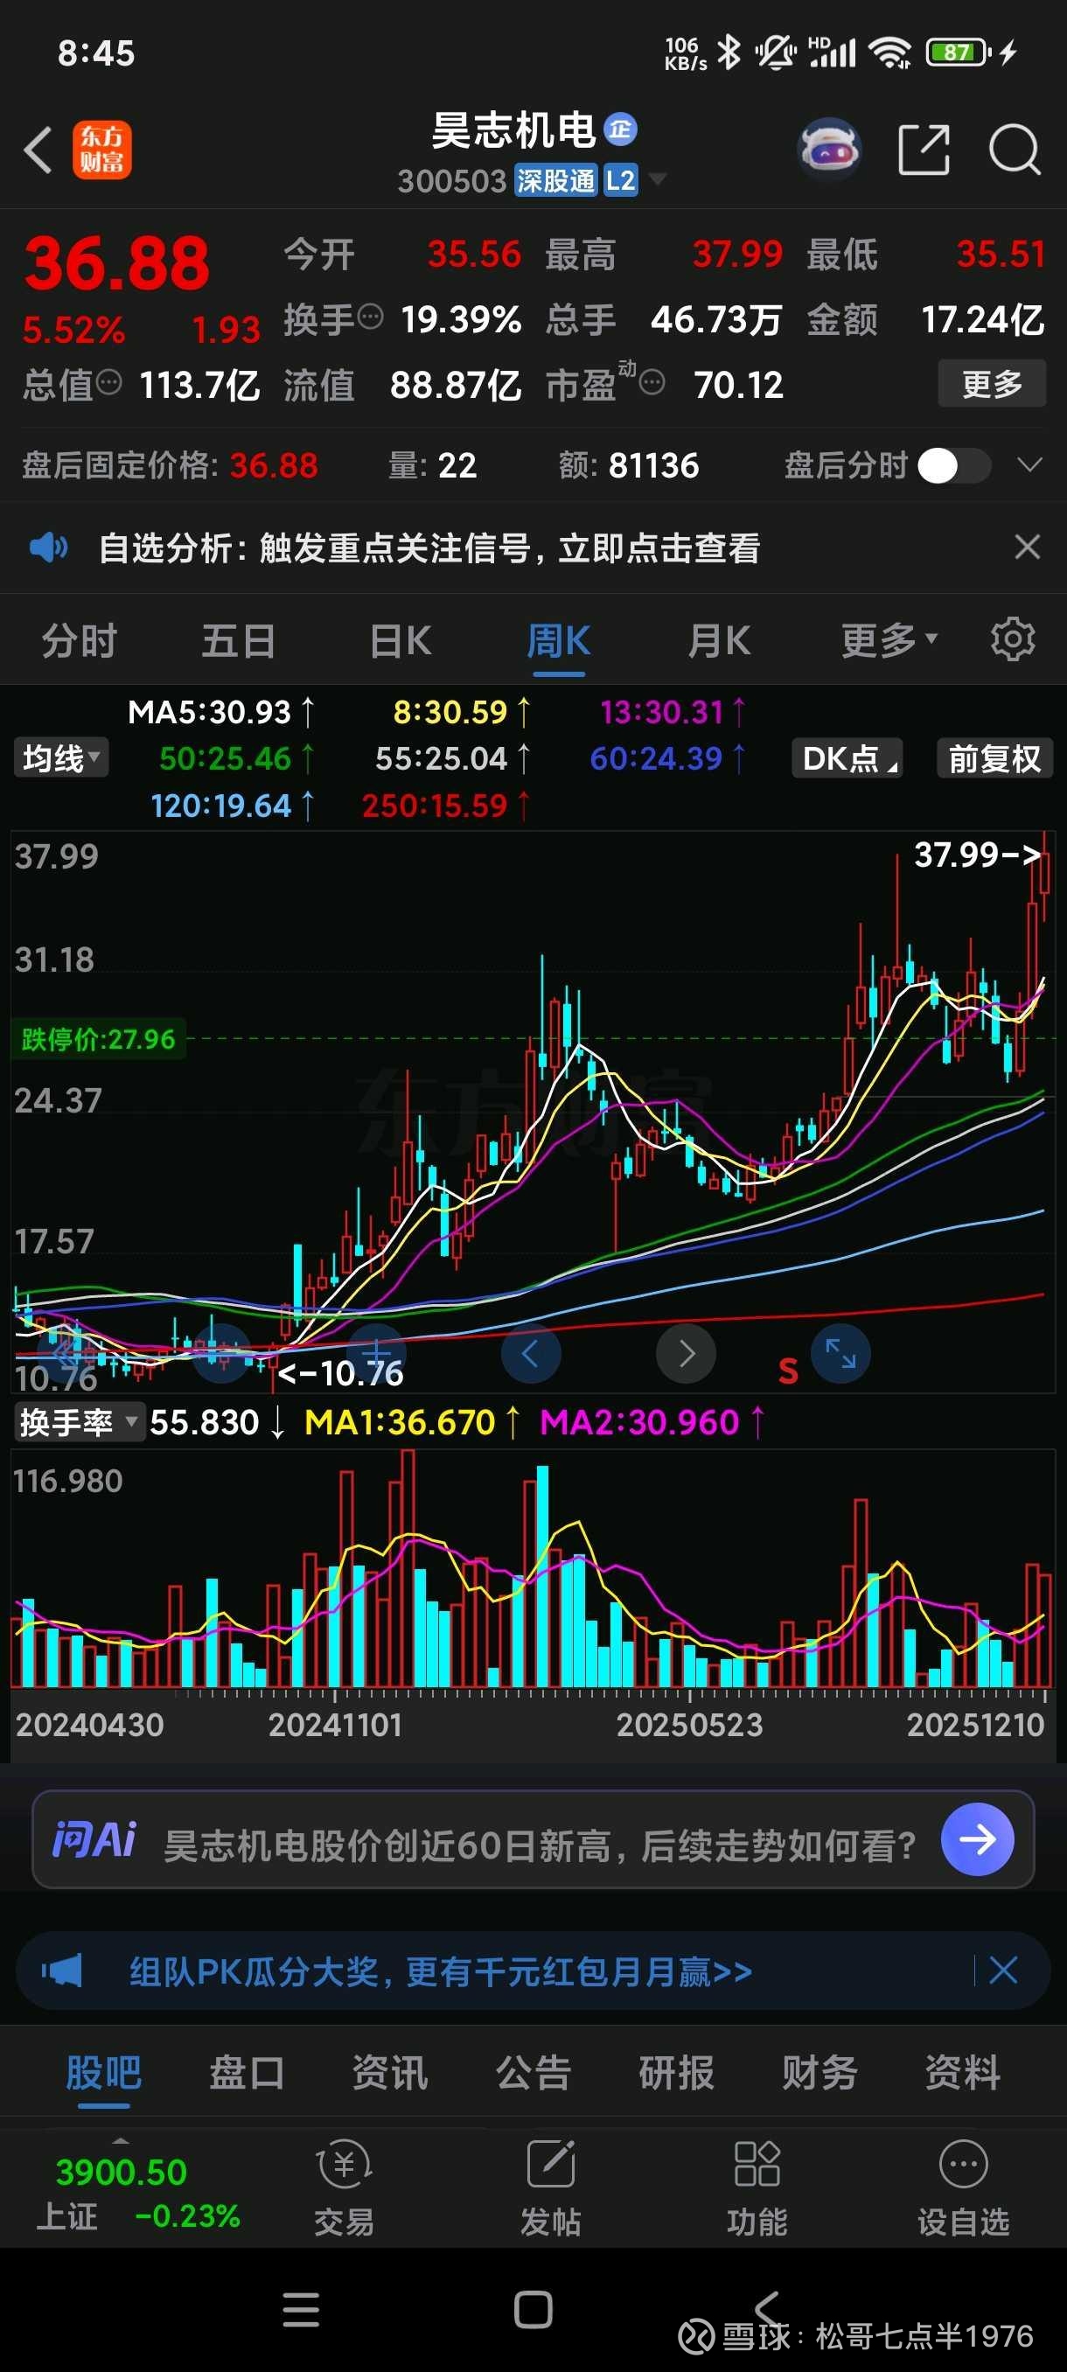Expand the after-hours row chevron
The width and height of the screenshot is (1067, 2372).
tap(1030, 465)
